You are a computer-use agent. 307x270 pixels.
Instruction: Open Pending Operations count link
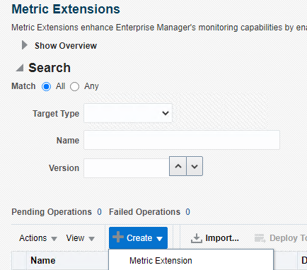click(x=100, y=212)
